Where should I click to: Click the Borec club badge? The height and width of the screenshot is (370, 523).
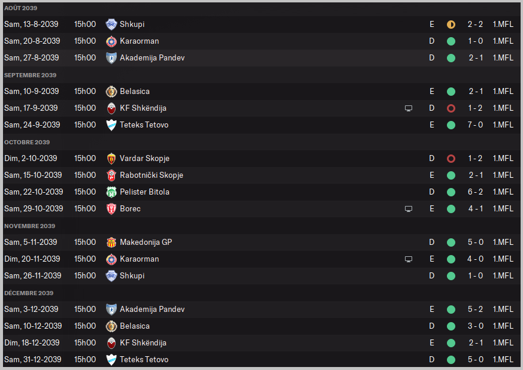(x=111, y=209)
